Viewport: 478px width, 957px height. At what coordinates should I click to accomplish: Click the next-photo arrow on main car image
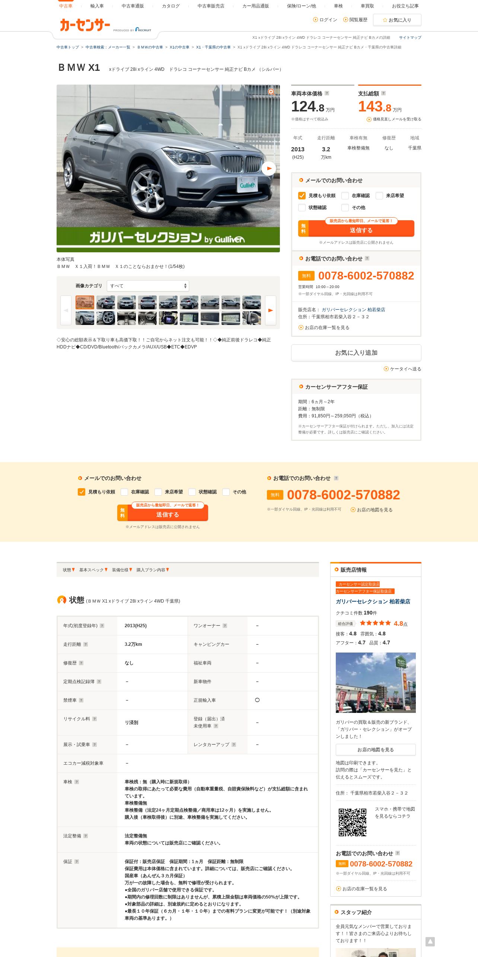click(269, 168)
